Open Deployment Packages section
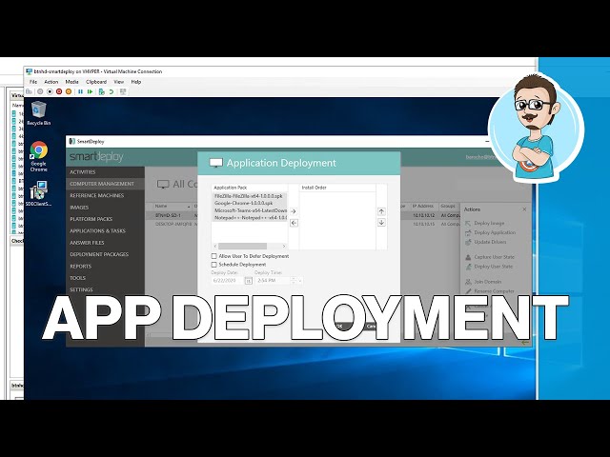This screenshot has height=457, width=610. (x=106, y=254)
